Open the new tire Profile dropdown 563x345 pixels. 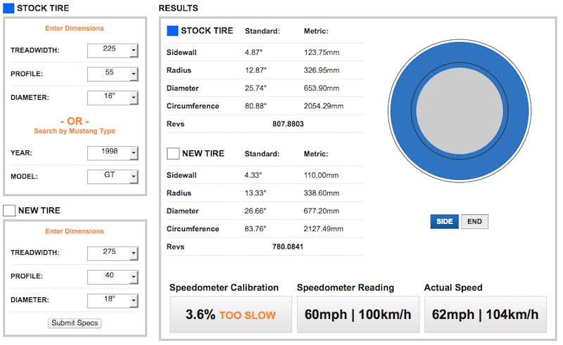pyautogui.click(x=113, y=277)
